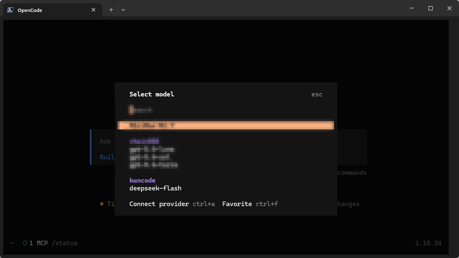The width and height of the screenshot is (459, 258).
Task: Click the kuncode provider heading
Action: [142, 181]
